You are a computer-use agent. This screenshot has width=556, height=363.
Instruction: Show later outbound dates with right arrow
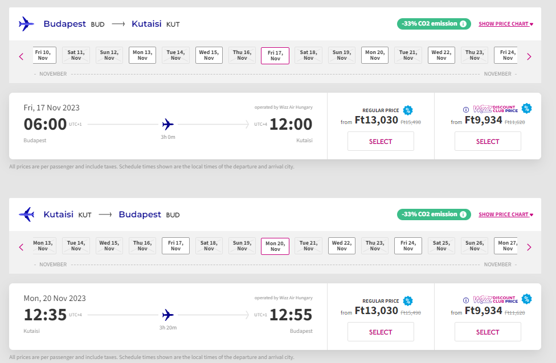[529, 56]
